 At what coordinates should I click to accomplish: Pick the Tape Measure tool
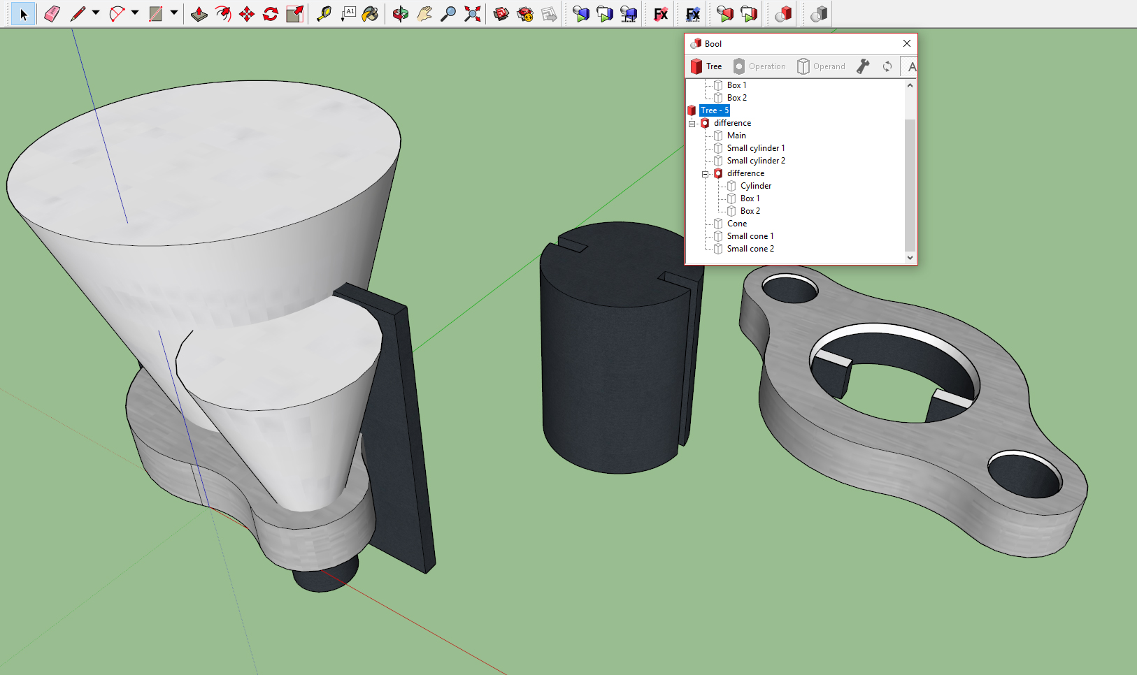[x=324, y=14]
